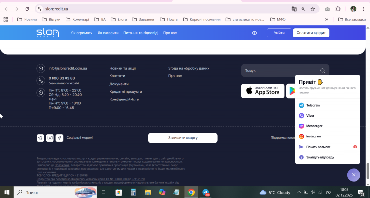Open Як отримати in site navigation
The width and height of the screenshot is (370, 198).
tap(82, 33)
